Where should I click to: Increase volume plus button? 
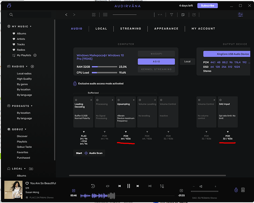click(x=215, y=186)
